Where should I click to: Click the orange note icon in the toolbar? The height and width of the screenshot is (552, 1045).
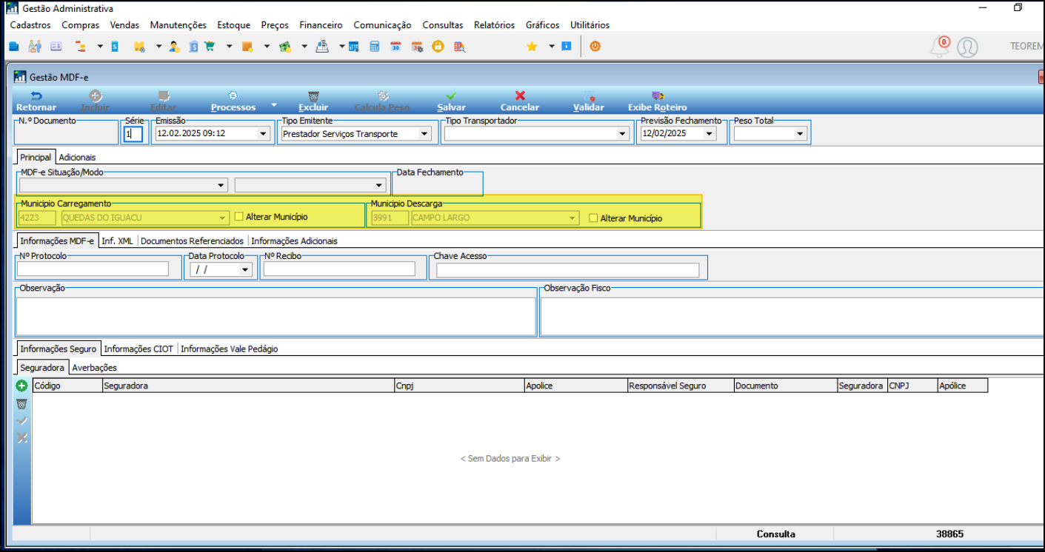click(247, 46)
